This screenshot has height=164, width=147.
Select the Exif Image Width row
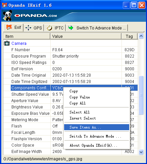point(70,152)
